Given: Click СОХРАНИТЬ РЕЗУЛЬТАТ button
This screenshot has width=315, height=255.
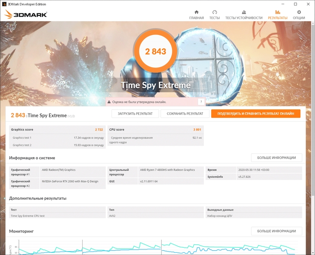Looking at the screenshot, I should [185, 114].
